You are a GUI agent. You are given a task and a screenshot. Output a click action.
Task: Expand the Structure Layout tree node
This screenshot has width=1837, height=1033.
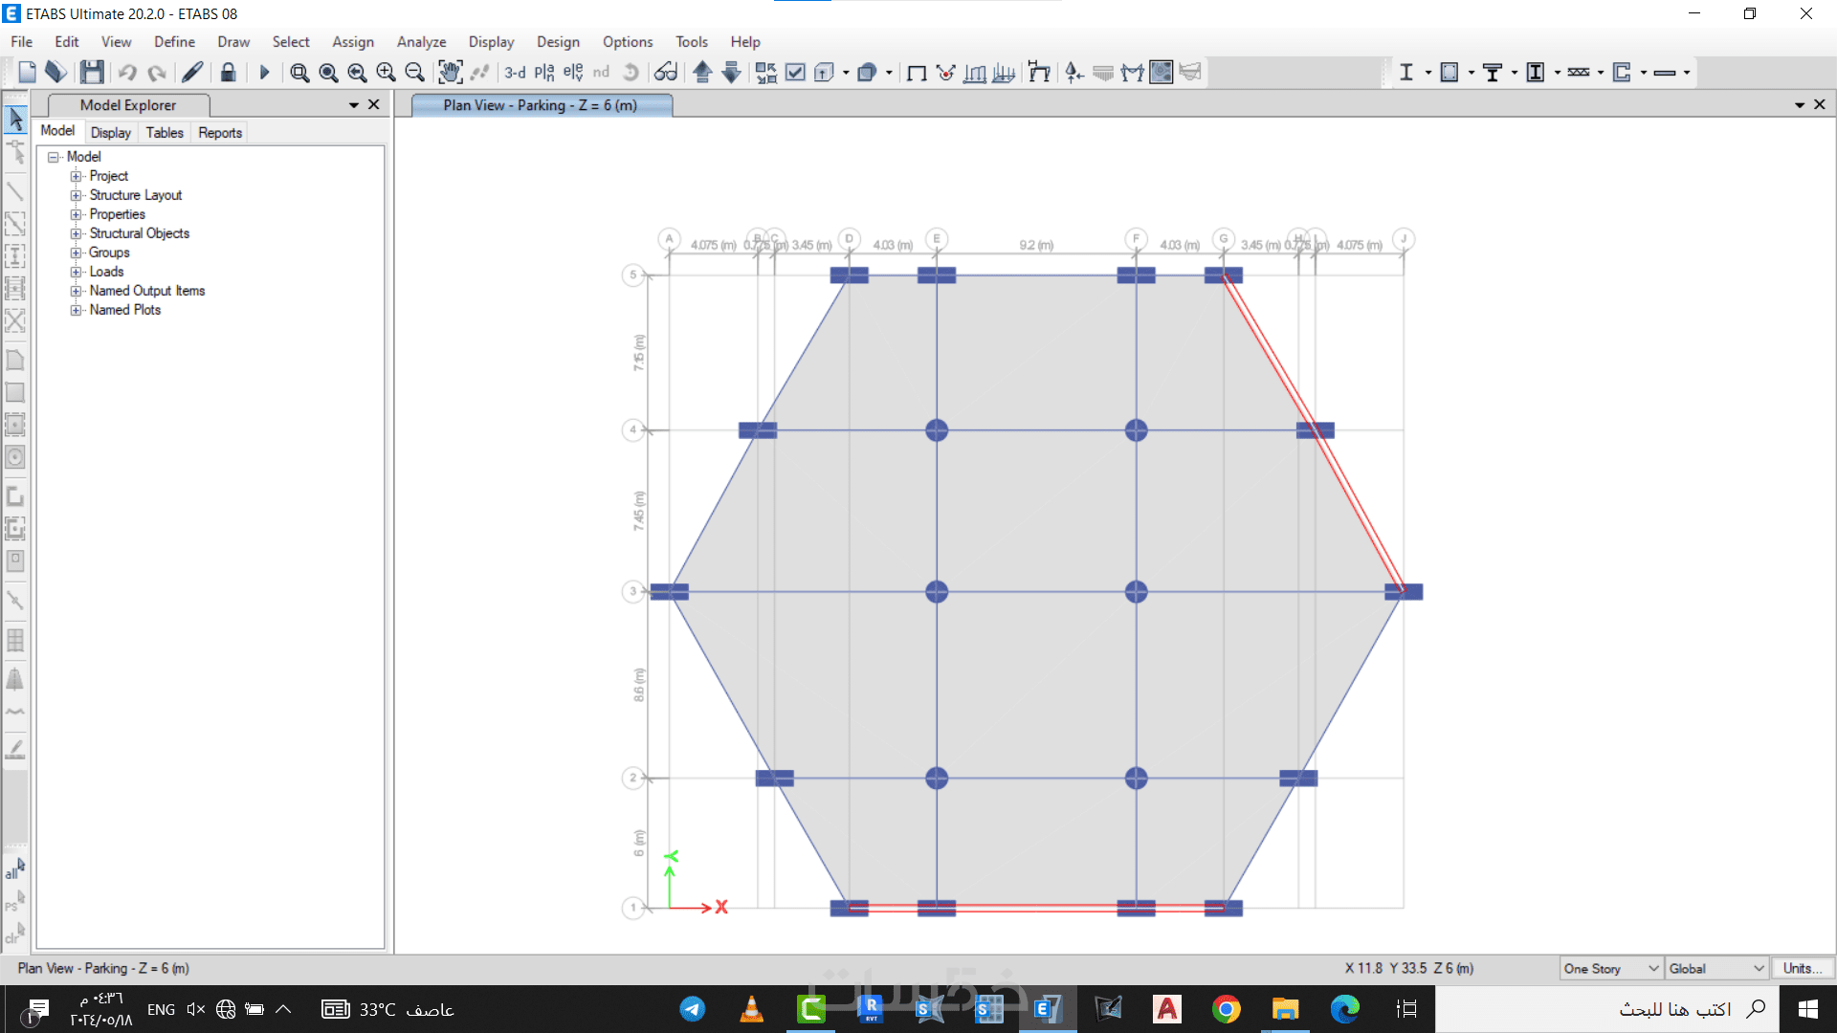click(76, 195)
